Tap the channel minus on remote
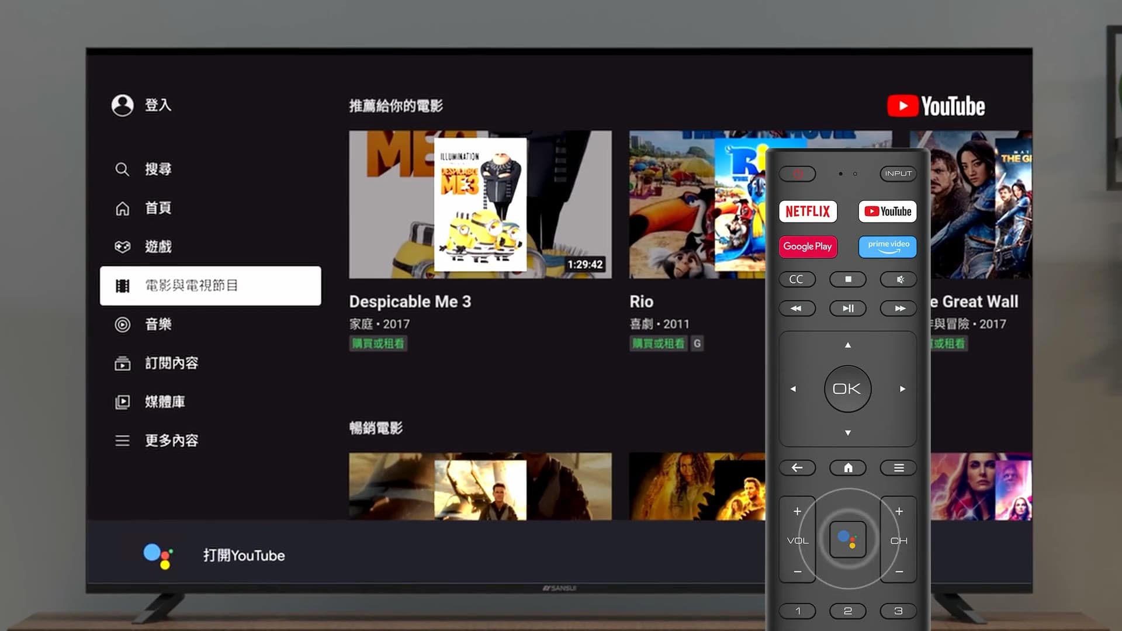The width and height of the screenshot is (1122, 631). (899, 571)
